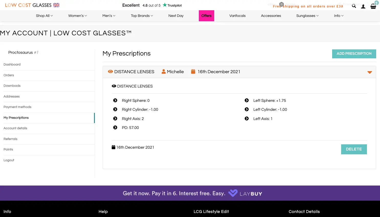380x217 pixels.
Task: Collapse the prescription with orange arrow
Action: [370, 72]
